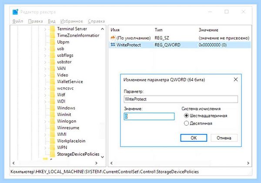Expand the VAN tree node
The image size is (261, 183).
click(x=45, y=69)
